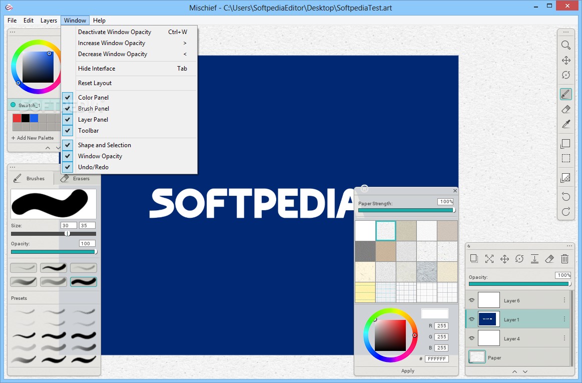Add a new layer in Layer panel
582x383 pixels.
click(473, 258)
